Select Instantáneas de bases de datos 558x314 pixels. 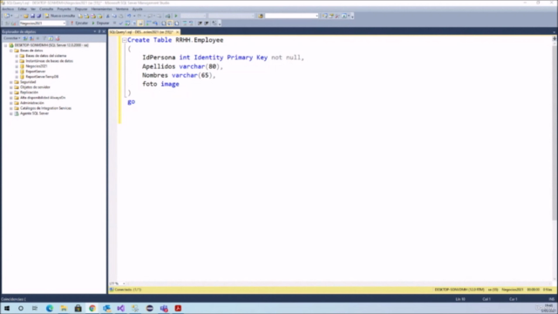pos(49,61)
